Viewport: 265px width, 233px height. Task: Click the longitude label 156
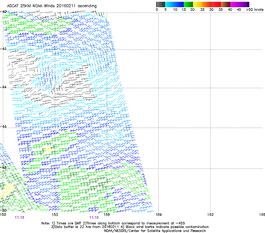coord(107,215)
